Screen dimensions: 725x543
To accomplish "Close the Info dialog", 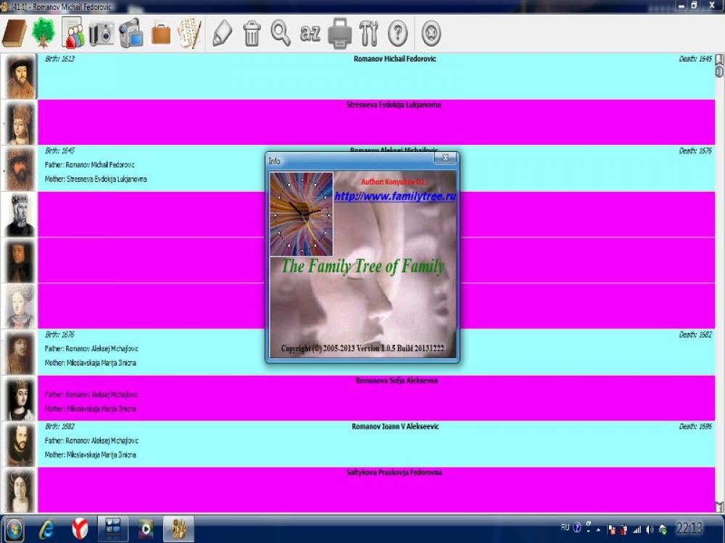I will pos(445,158).
